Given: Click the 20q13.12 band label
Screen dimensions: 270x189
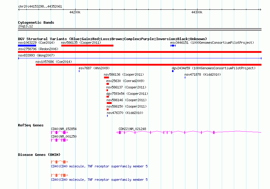Looking at the screenshot, I should (25, 26).
